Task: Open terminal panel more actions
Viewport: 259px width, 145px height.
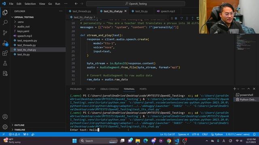Action: point(243,89)
